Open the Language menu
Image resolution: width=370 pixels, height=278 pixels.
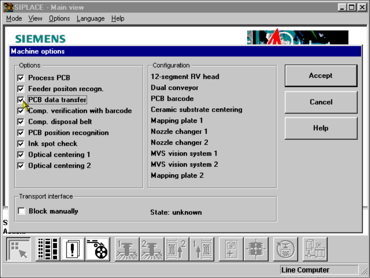pyautogui.click(x=91, y=18)
